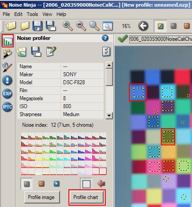Edit profile annotations with notepad pencil icon
The height and width of the screenshot is (207, 192).
tap(51, 51)
